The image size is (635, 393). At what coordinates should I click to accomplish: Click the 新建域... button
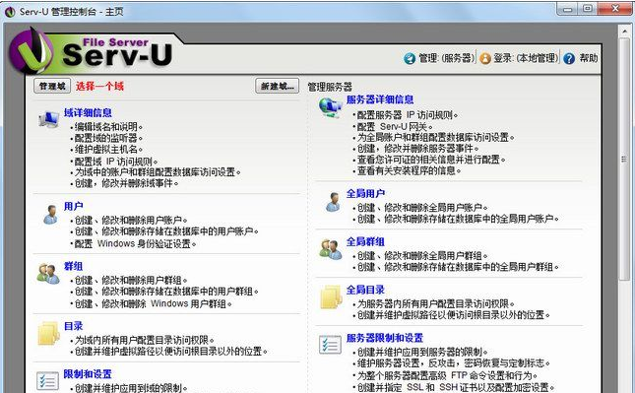click(278, 86)
